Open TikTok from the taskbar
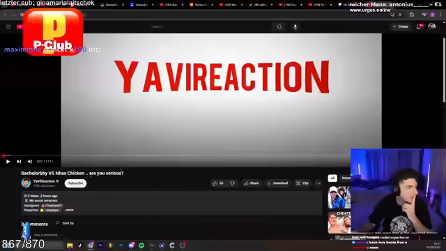 point(80,245)
